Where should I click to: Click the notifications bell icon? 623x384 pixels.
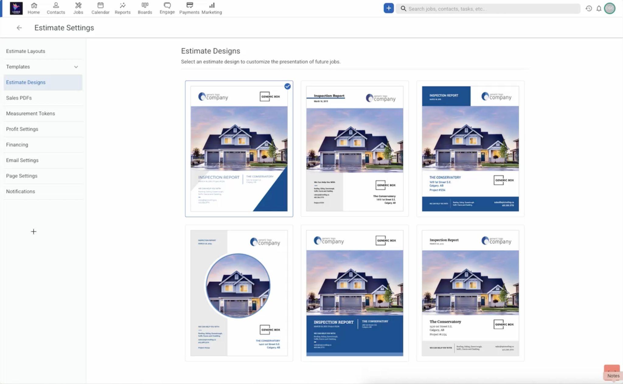[x=599, y=9]
